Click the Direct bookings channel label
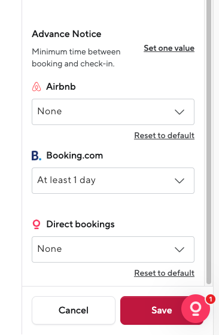The width and height of the screenshot is (219, 335). coord(80,224)
